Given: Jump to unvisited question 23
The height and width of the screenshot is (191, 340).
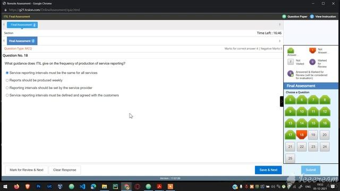Looking at the screenshot, I should [x=313, y=146].
